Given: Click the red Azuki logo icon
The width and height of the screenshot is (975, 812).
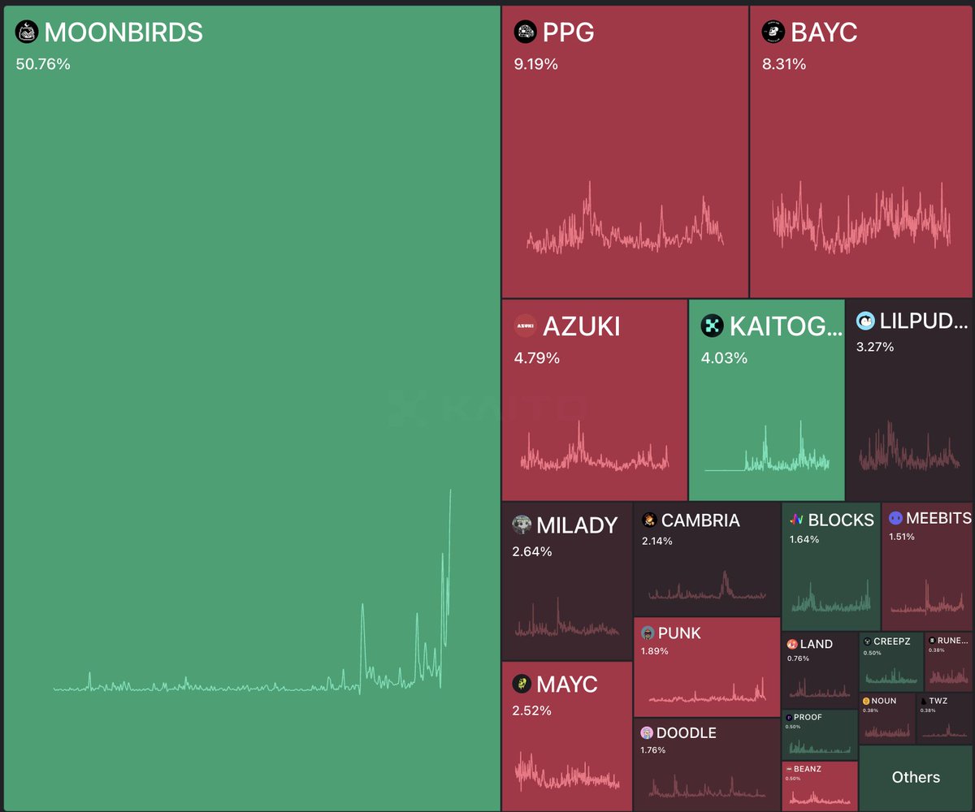Looking at the screenshot, I should (526, 326).
